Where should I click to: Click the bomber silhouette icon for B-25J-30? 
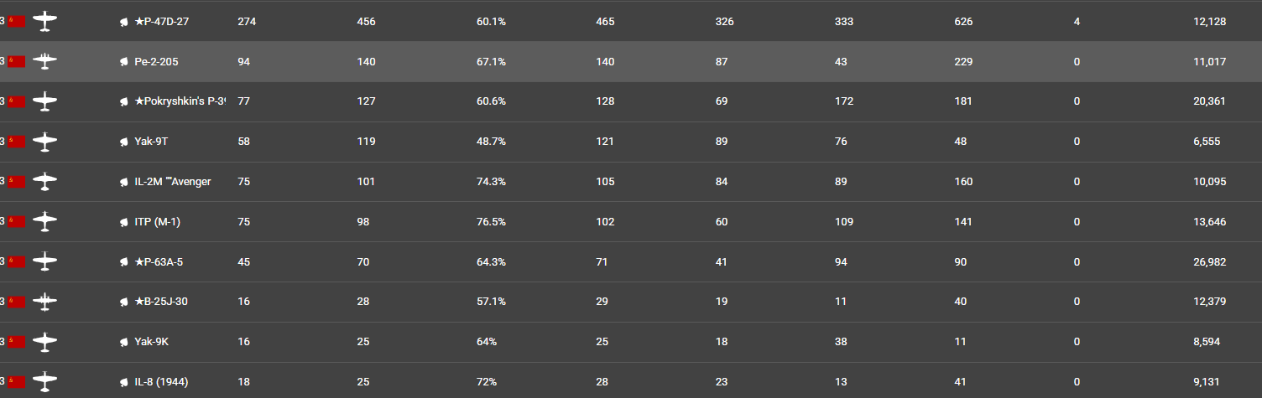coord(45,302)
